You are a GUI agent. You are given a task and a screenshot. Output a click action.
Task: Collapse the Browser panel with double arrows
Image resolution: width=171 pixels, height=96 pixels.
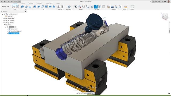click(1, 12)
